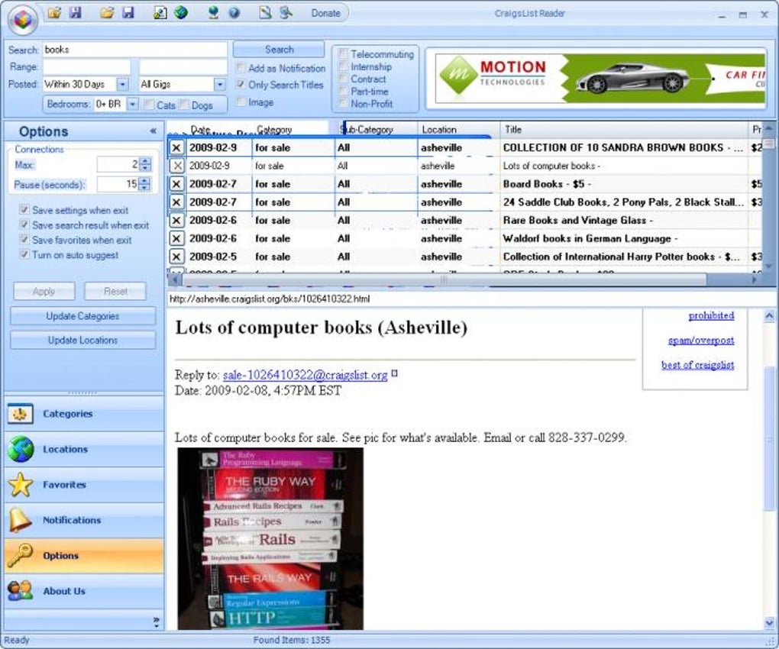
Task: Click the second floppy-disk save icon
Action: coord(128,12)
